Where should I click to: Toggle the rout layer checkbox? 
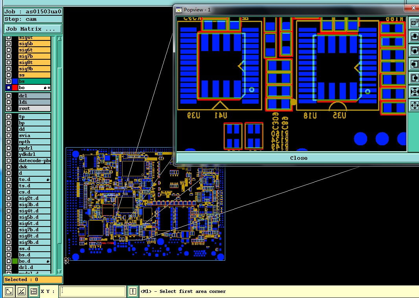click(x=9, y=108)
